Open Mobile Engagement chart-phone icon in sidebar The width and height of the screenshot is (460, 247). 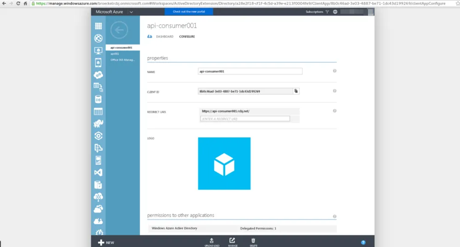[x=98, y=160]
